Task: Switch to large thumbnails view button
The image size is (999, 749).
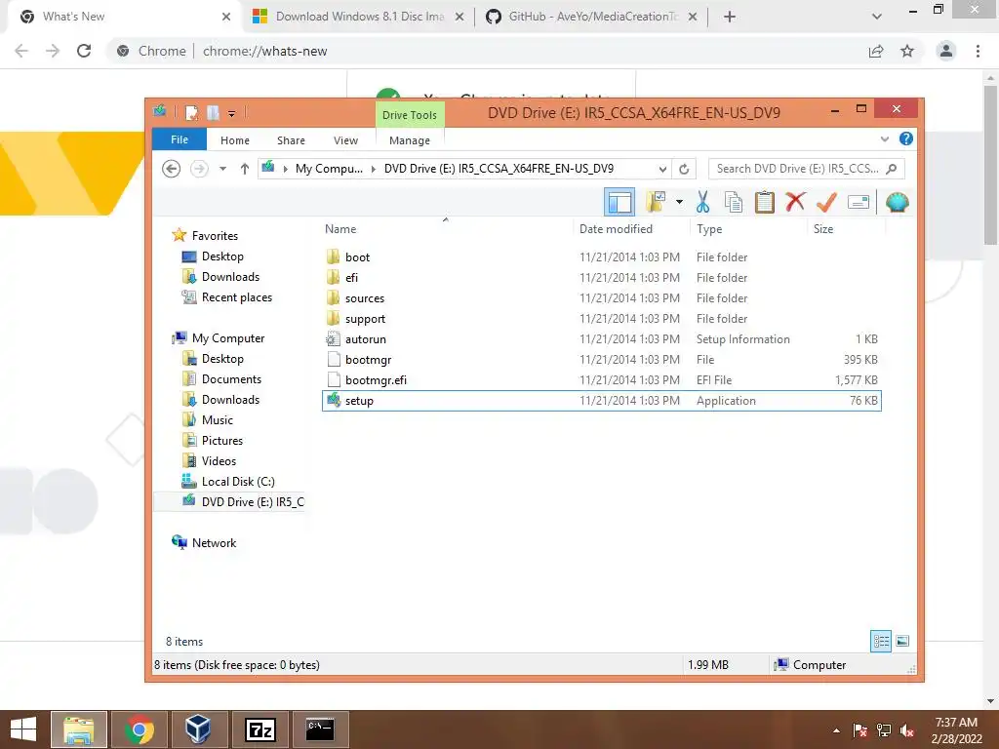Action: (x=902, y=642)
